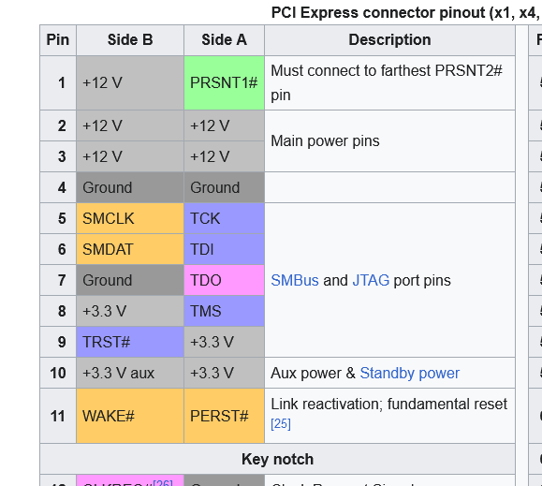Image resolution: width=542 pixels, height=486 pixels.
Task: Click the Side A column header
Action: [x=224, y=40]
